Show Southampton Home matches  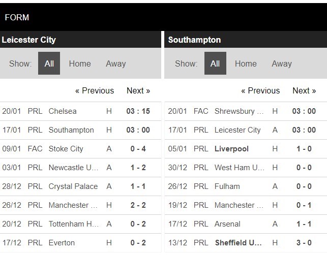tap(246, 63)
